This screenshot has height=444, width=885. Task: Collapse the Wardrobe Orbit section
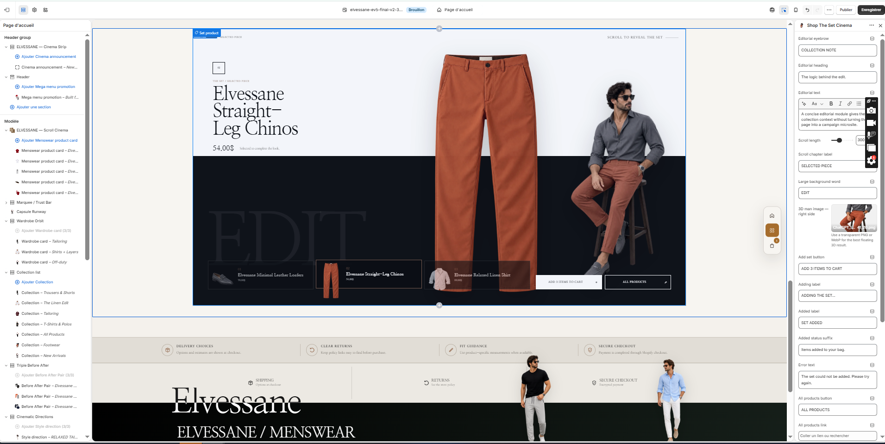[6, 221]
